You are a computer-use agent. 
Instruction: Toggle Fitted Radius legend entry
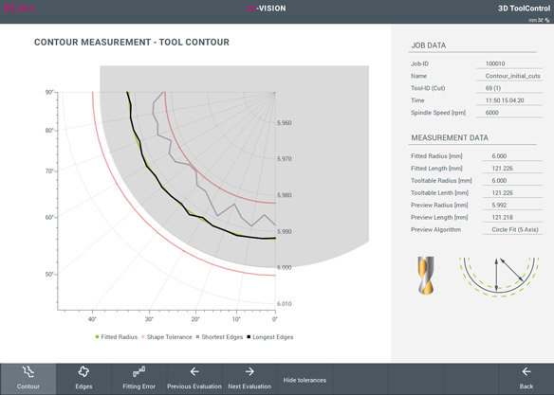(x=117, y=337)
